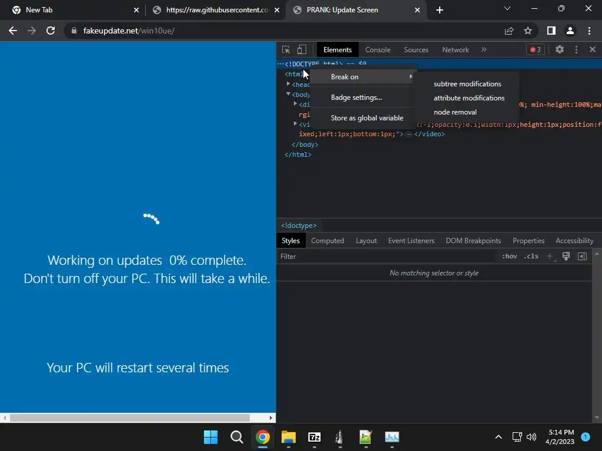Select the closing </body> tag row
Screen dimensions: 602x451
click(305, 144)
